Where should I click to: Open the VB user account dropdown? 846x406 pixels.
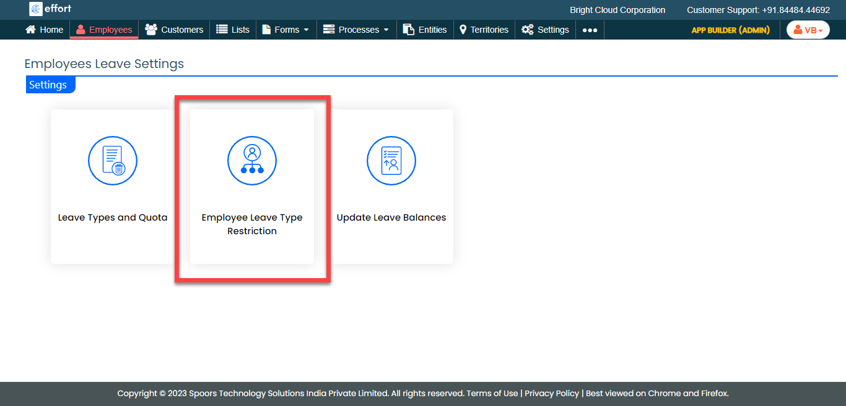(808, 30)
